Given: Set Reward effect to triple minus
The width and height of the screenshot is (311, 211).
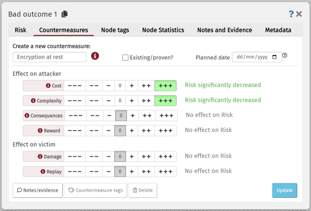Looking at the screenshot, I should click(76, 130).
